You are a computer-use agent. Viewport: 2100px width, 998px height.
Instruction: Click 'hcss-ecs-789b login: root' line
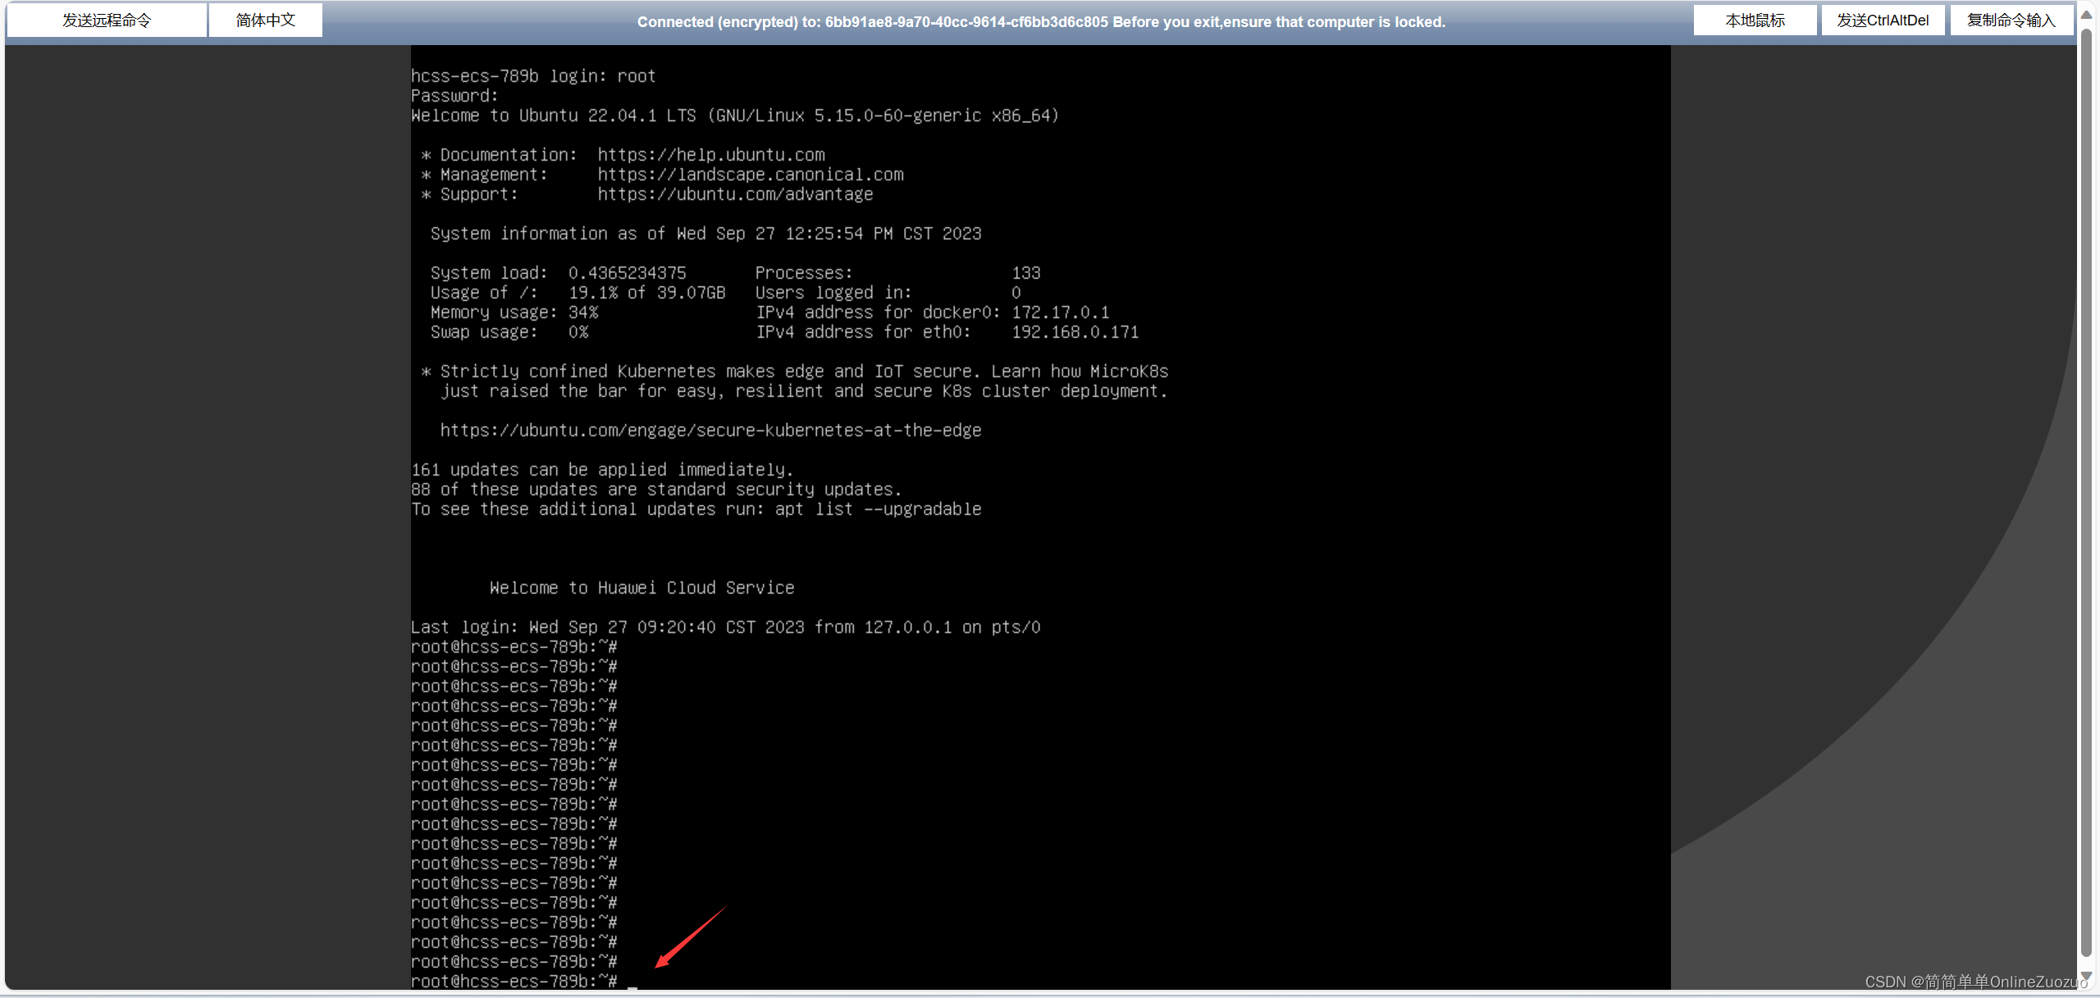pos(533,76)
